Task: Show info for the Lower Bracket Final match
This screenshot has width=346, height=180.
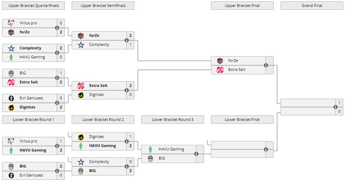Action: 266,149
